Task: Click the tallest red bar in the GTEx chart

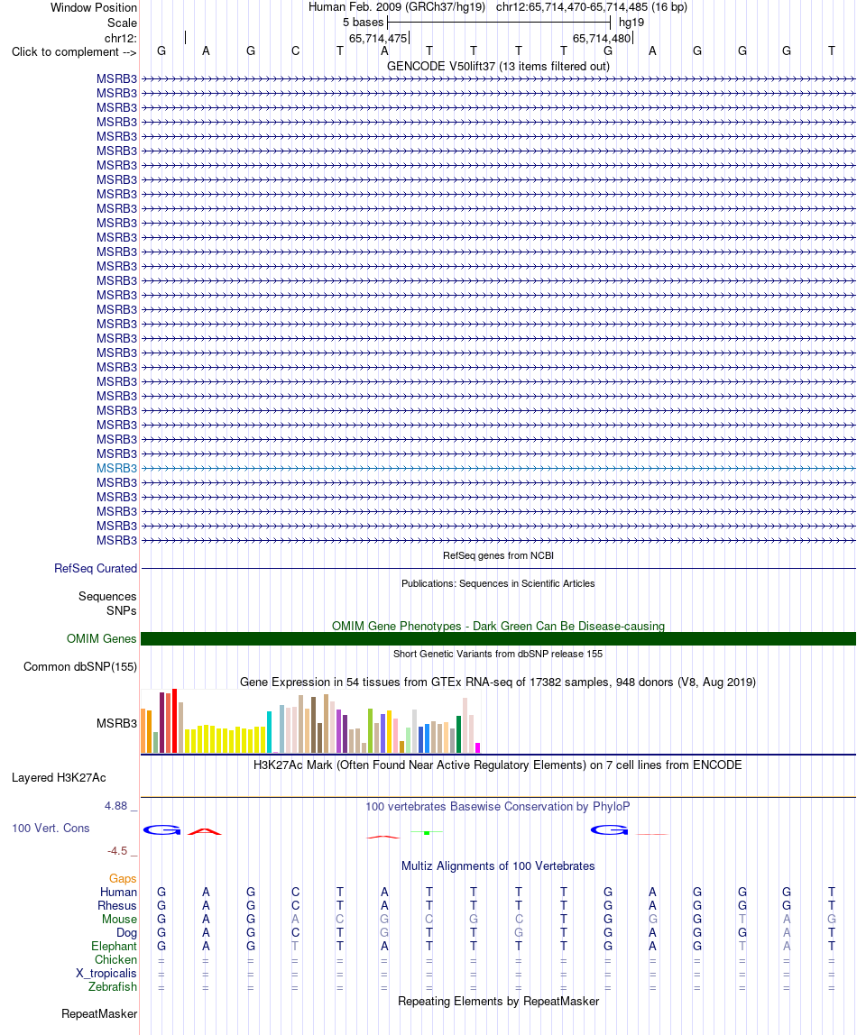Action: 175,721
